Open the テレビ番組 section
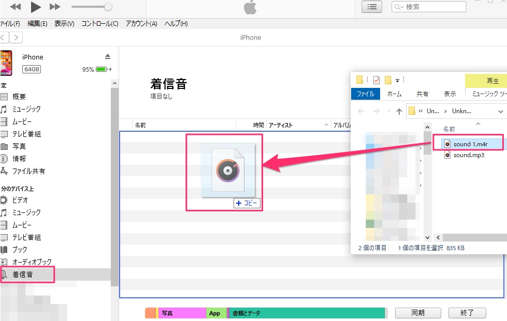Image resolution: width=507 pixels, height=321 pixels. point(33,134)
